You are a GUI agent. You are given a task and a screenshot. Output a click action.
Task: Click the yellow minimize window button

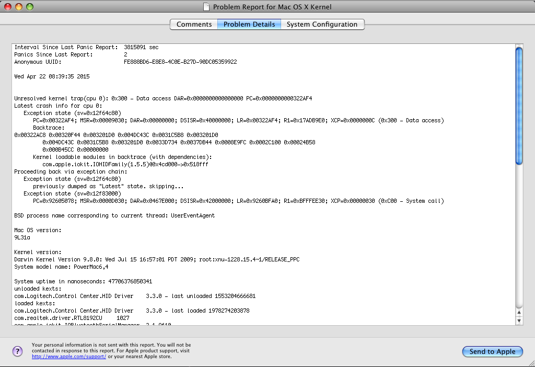[19, 6]
